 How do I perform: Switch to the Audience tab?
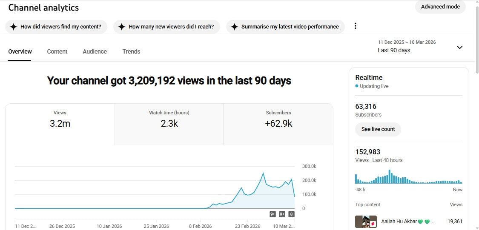click(95, 51)
